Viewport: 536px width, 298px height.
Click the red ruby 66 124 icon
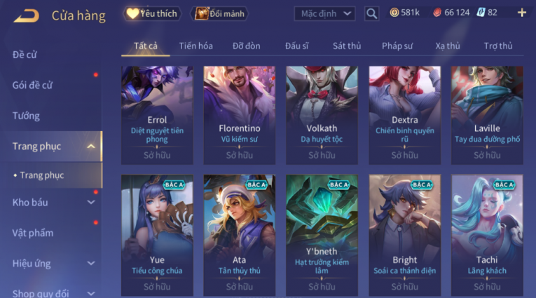click(437, 13)
